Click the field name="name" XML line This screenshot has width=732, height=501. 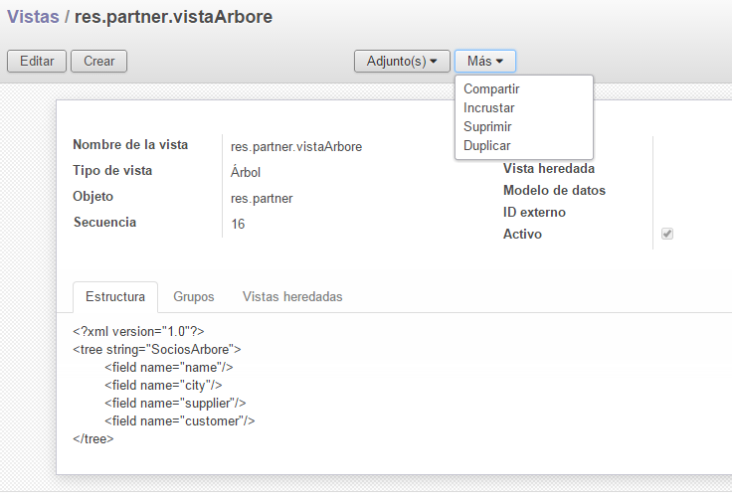[x=169, y=368]
